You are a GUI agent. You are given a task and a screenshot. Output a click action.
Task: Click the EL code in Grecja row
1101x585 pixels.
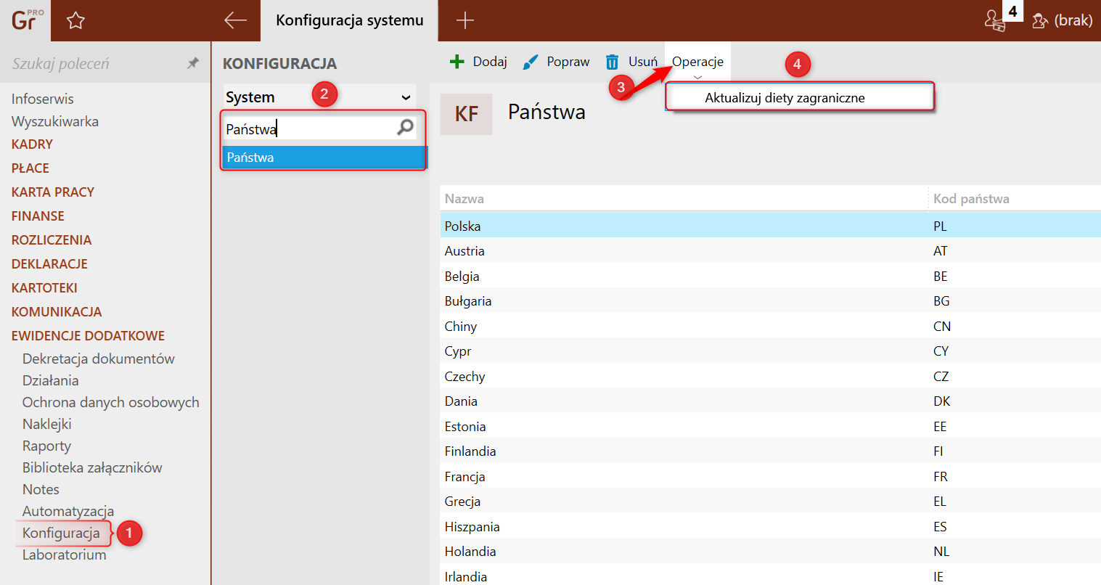pyautogui.click(x=940, y=502)
